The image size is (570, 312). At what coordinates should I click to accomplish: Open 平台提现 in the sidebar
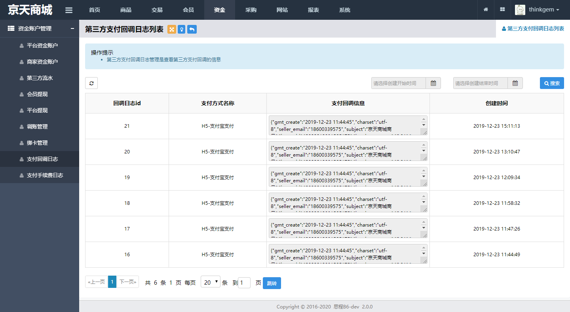coord(40,110)
